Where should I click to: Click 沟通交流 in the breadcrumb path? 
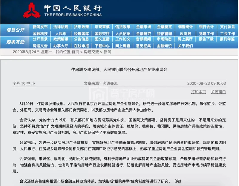(x=91, y=52)
